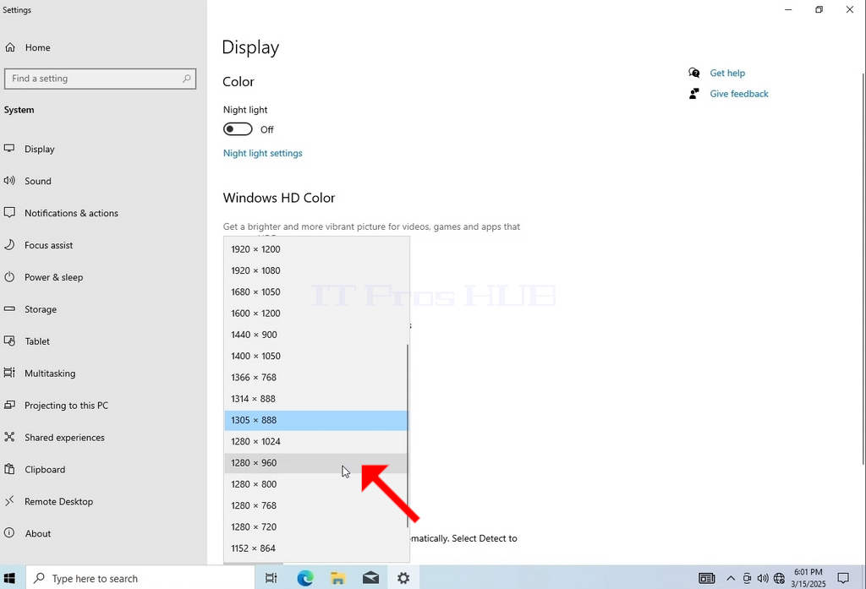Open the Action Center notifications icon
This screenshot has height=589, width=866.
pos(843,578)
